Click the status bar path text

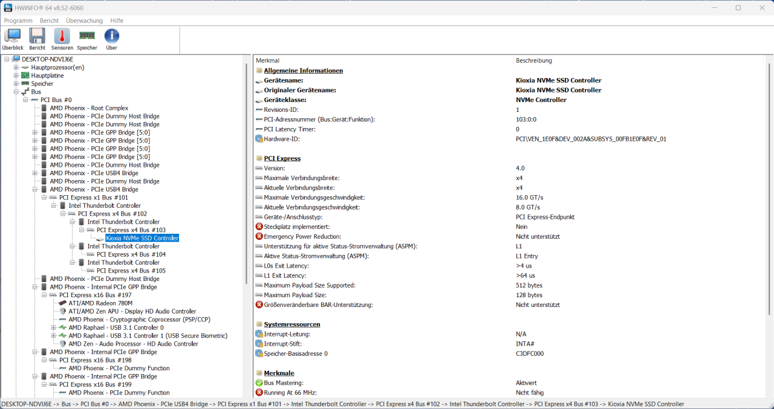click(343, 404)
